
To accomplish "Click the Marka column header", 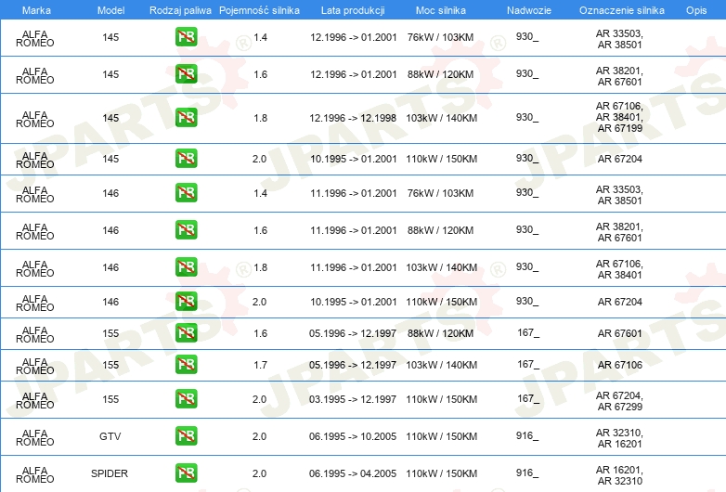I will [x=36, y=10].
